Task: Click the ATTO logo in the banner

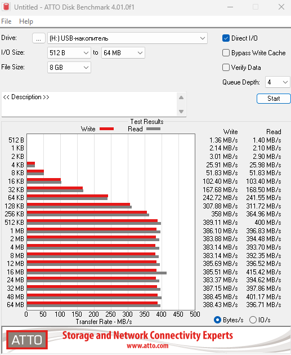Action: (x=27, y=340)
